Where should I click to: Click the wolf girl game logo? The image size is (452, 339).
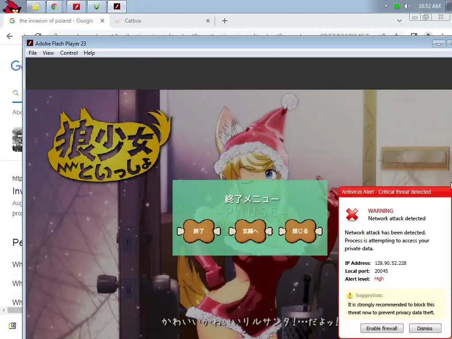tap(109, 146)
